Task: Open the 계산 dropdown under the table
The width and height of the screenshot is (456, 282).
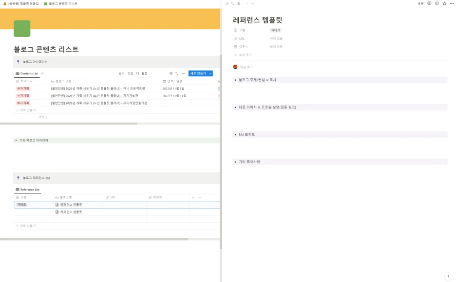Action: 43,117
